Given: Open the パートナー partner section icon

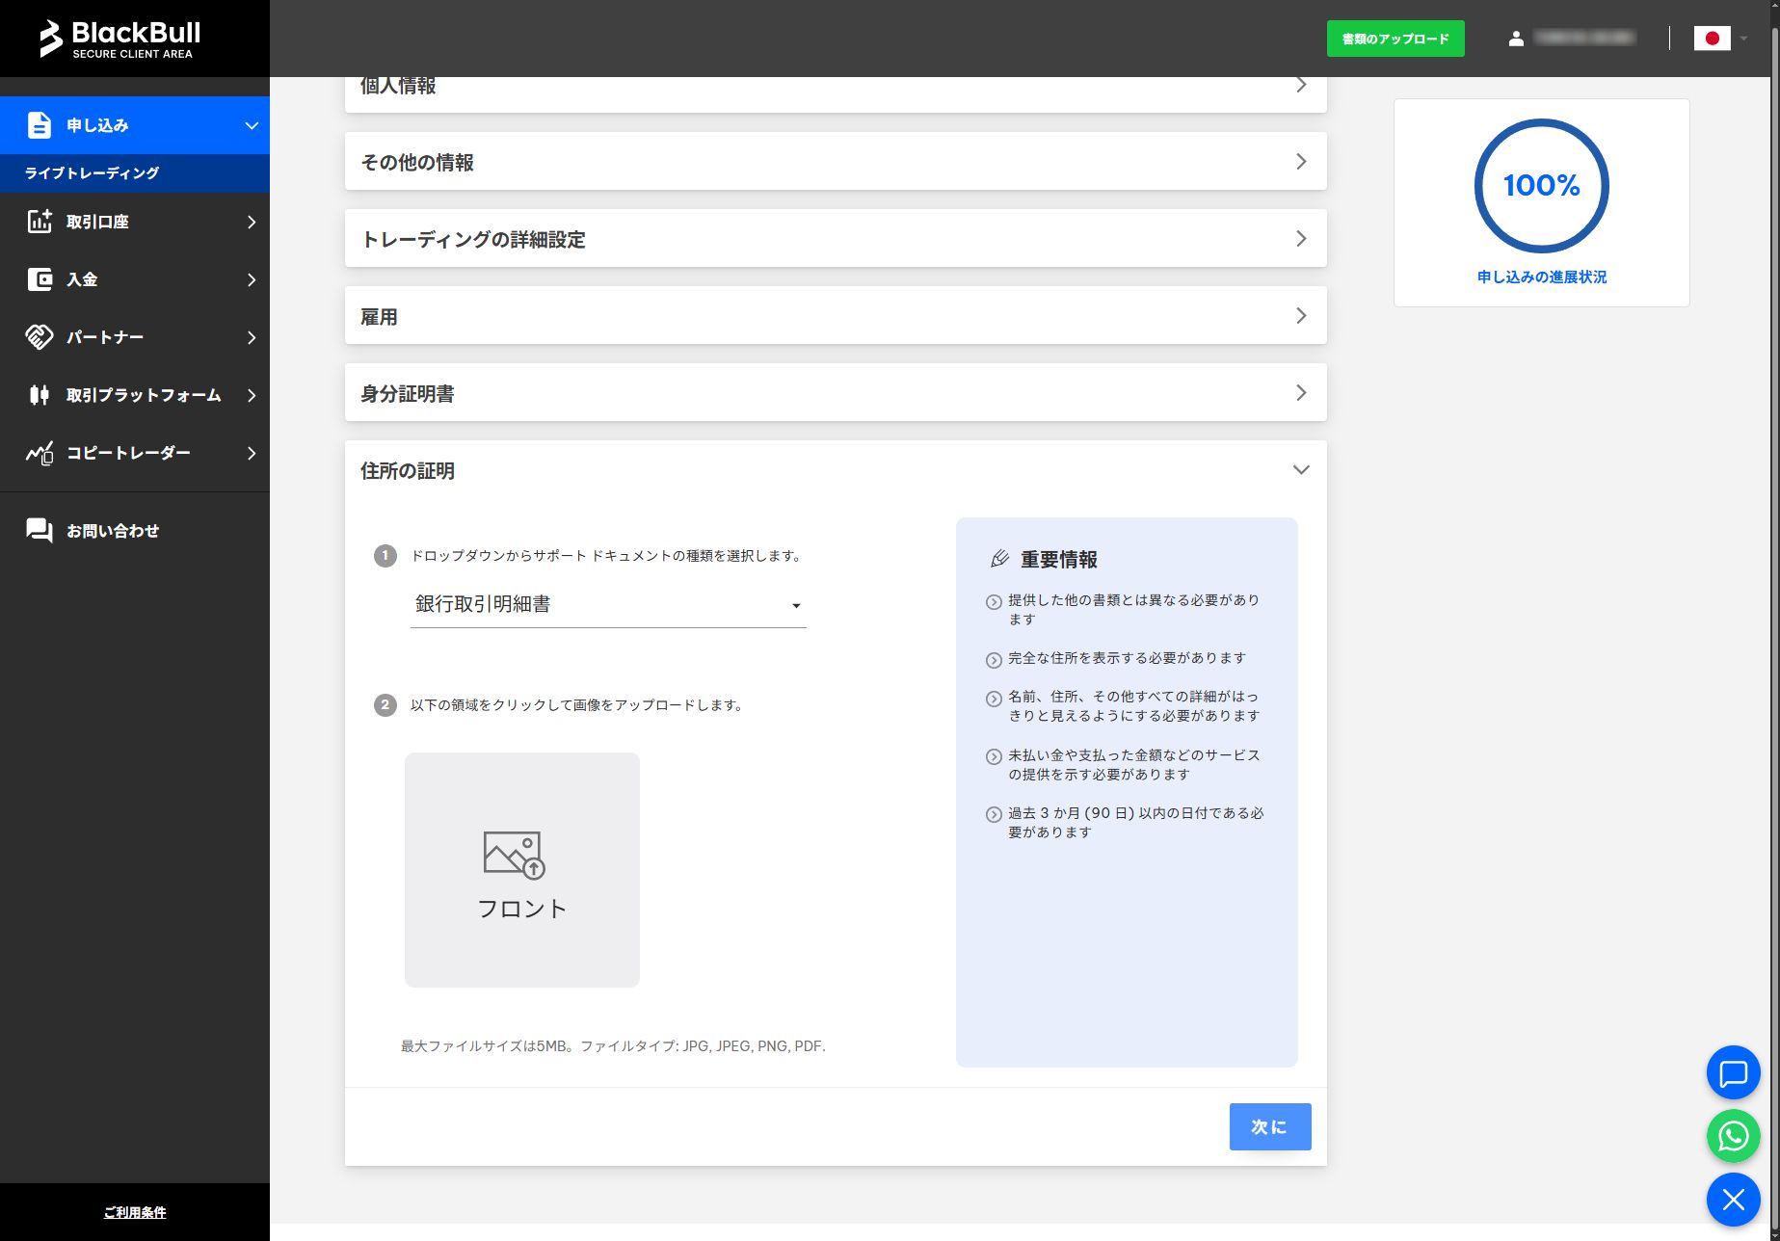Looking at the screenshot, I should (x=39, y=337).
